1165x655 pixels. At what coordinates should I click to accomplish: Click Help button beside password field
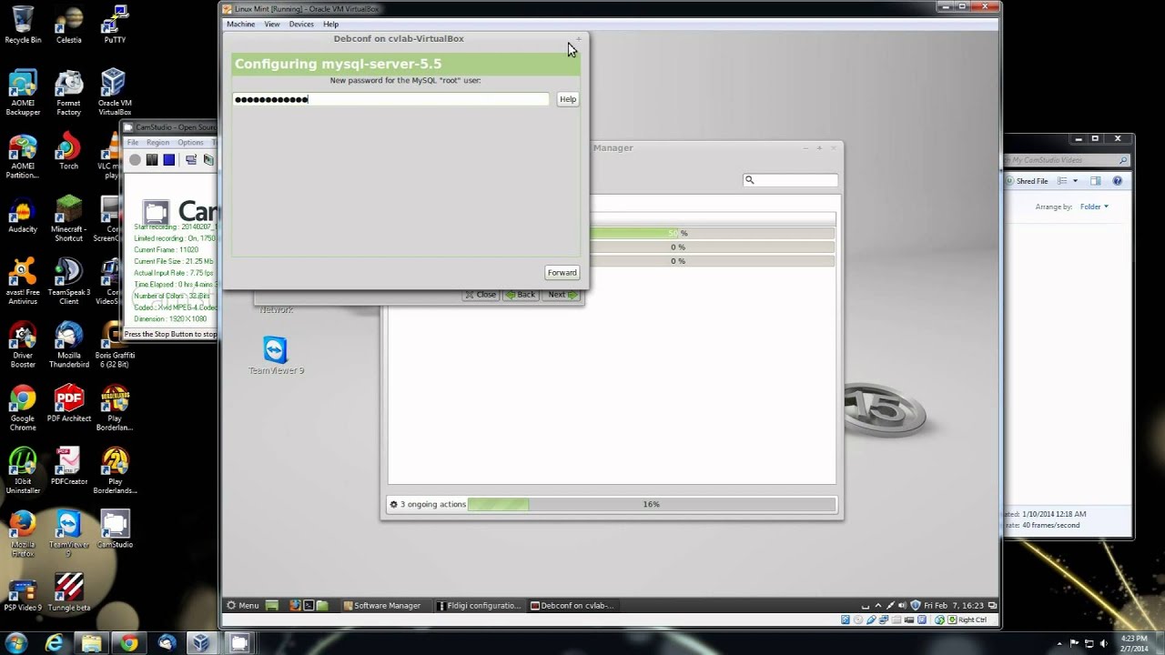568,99
